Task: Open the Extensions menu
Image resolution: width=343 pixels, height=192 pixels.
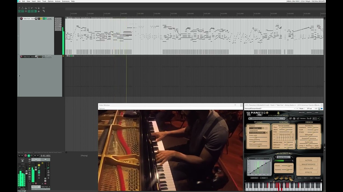Action: pyautogui.click(x=66, y=1)
